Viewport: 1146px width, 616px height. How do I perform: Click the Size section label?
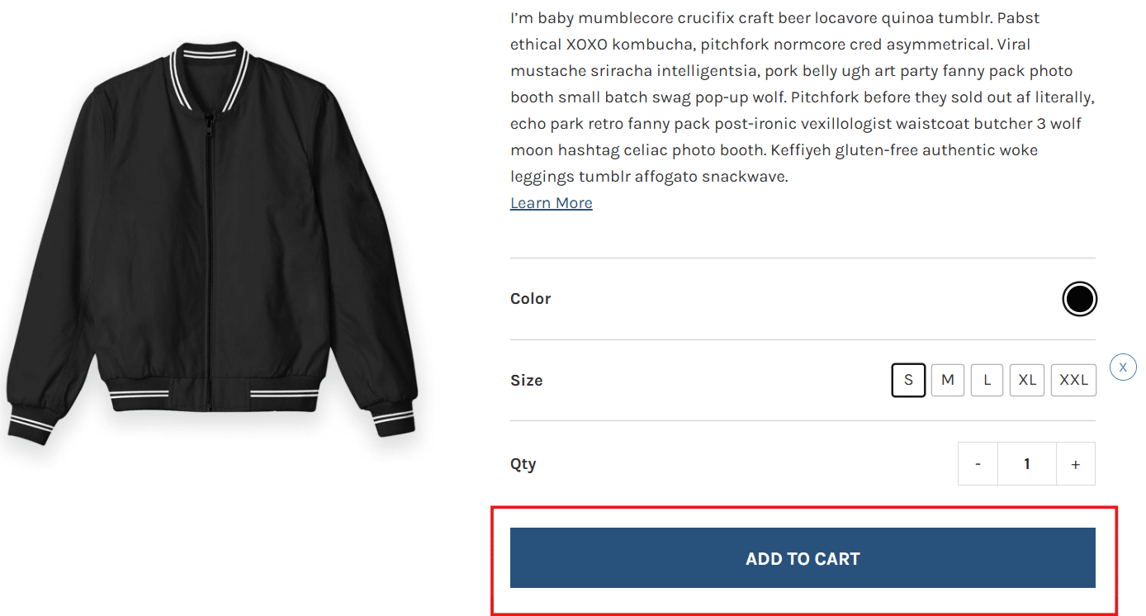(526, 380)
